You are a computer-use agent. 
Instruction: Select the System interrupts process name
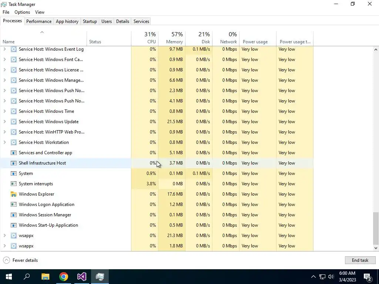click(x=36, y=184)
